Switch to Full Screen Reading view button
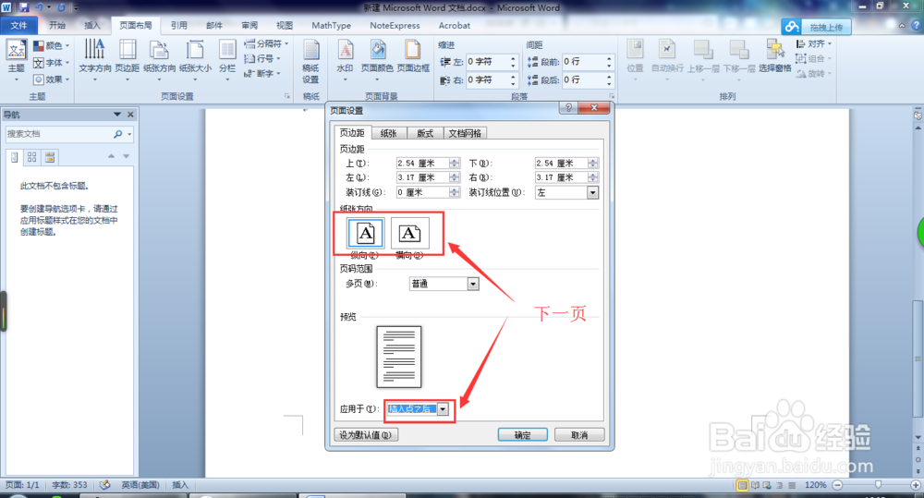Viewport: 924px width, 498px height. pyautogui.click(x=755, y=485)
